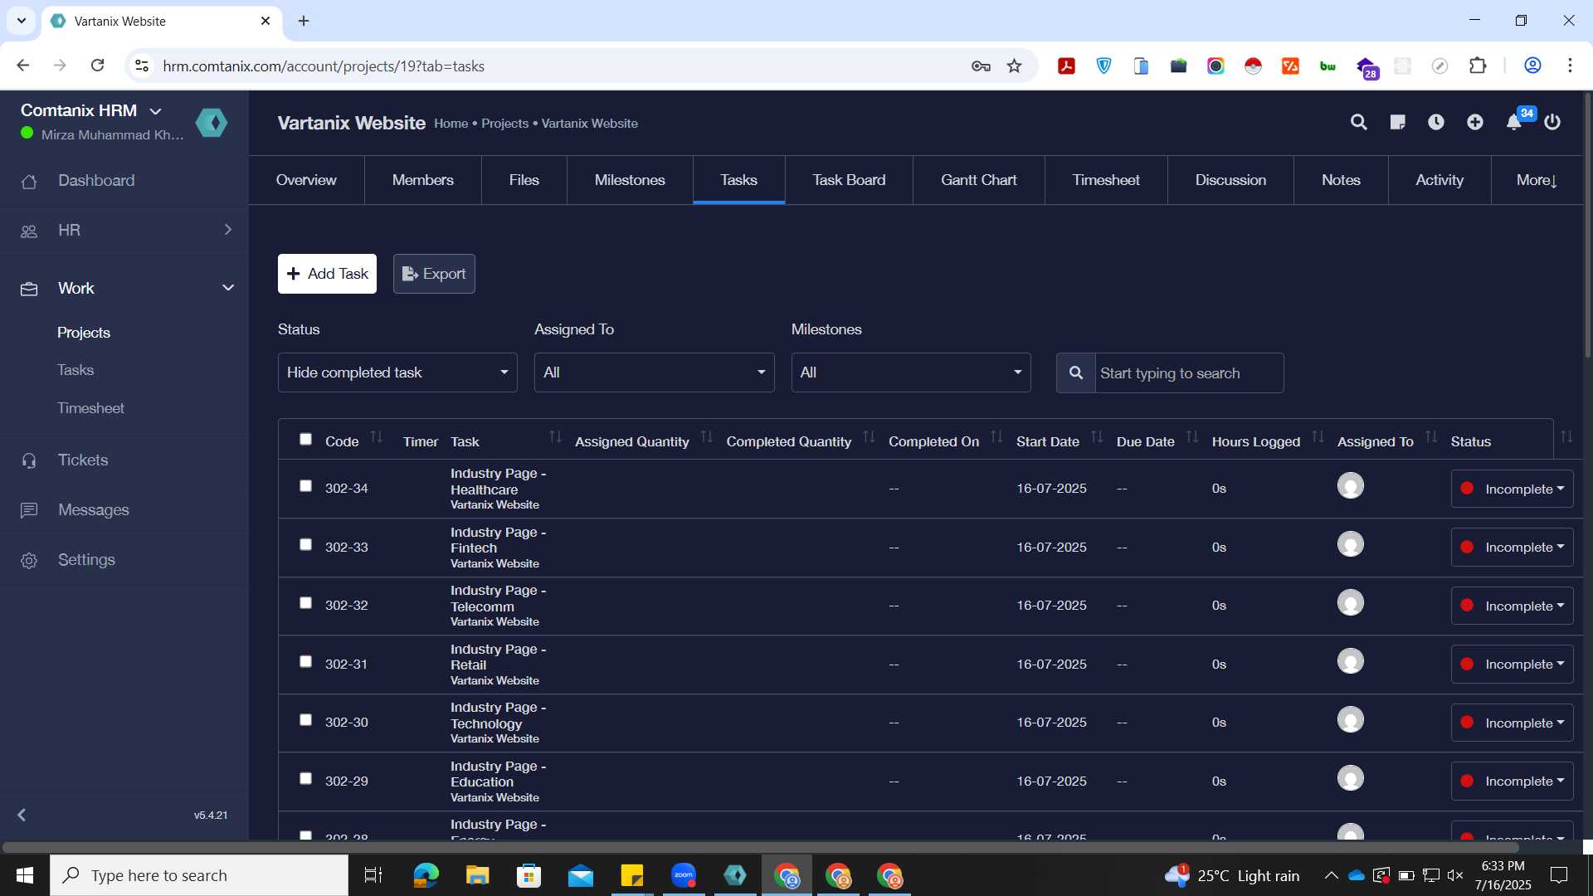Switch to the Members tab

pyautogui.click(x=423, y=180)
